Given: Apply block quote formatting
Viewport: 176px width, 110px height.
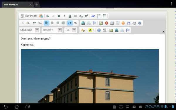Looking at the screenshot, I should [x=34, y=23].
